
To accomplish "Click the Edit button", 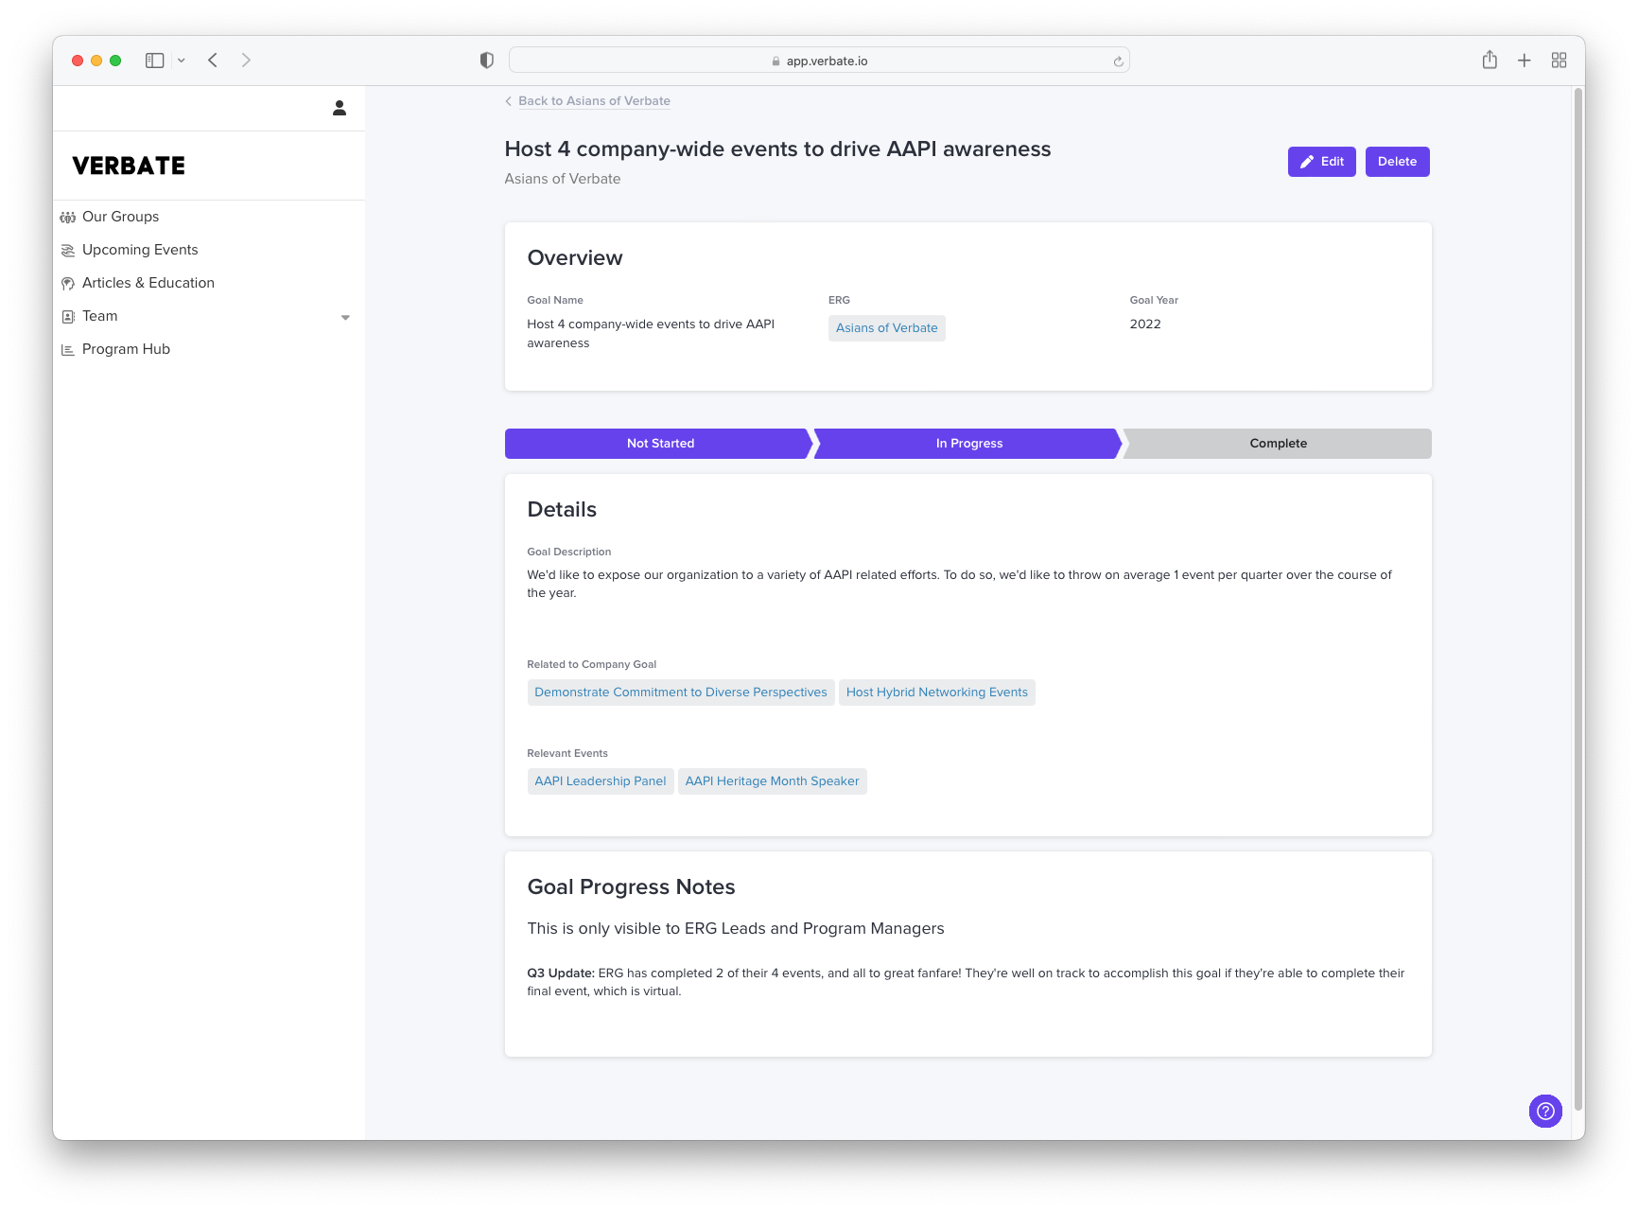I will (1321, 162).
